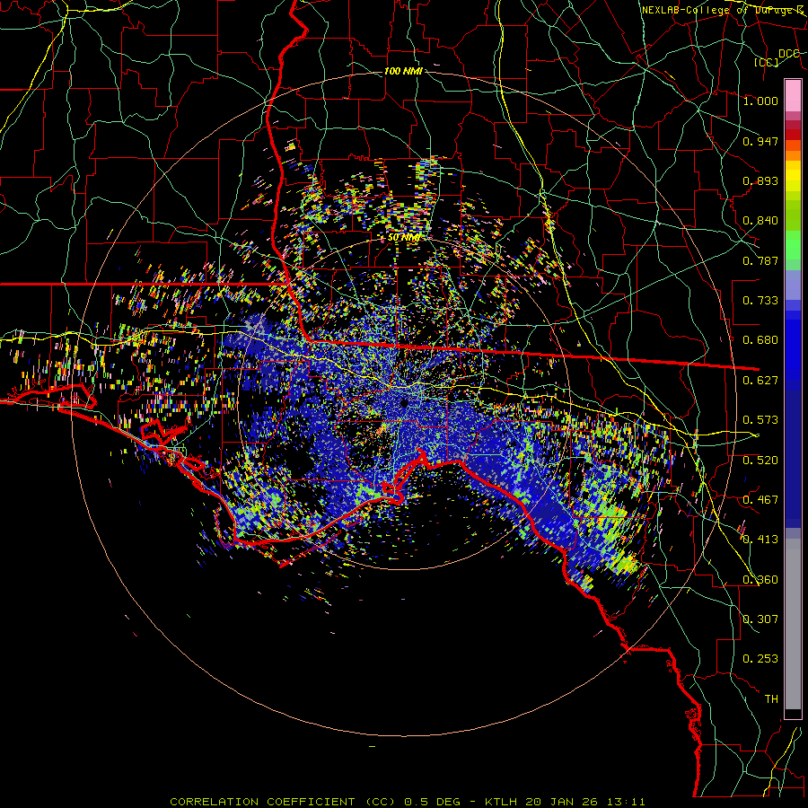Screen dimensions: 808x808
Task: Pick the gray segment of the color bar
Action: point(793,626)
